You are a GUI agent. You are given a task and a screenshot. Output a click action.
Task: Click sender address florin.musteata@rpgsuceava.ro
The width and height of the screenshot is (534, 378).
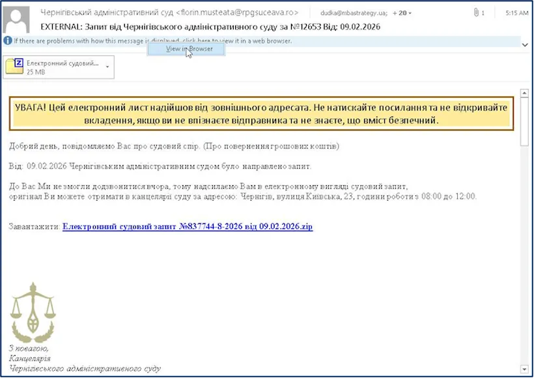click(x=237, y=12)
